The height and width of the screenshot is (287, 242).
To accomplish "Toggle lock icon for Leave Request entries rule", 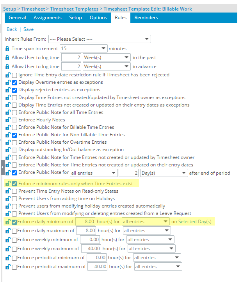I will pos(8,214).
